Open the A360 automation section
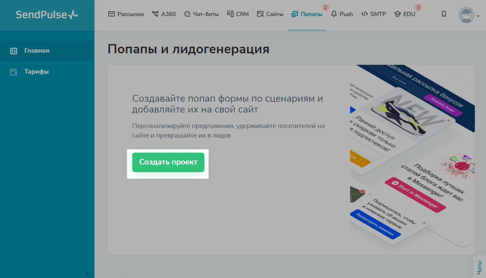The width and height of the screenshot is (486, 278). click(164, 14)
